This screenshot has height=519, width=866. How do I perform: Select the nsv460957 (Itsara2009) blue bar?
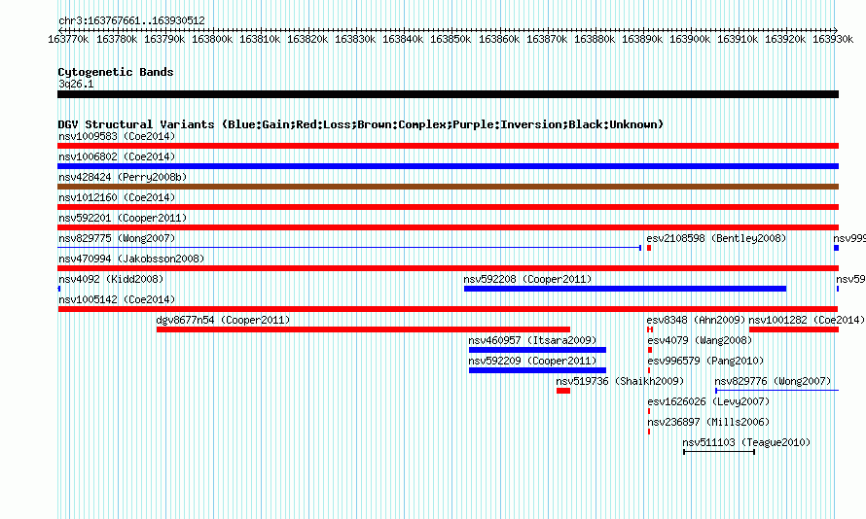click(x=537, y=350)
